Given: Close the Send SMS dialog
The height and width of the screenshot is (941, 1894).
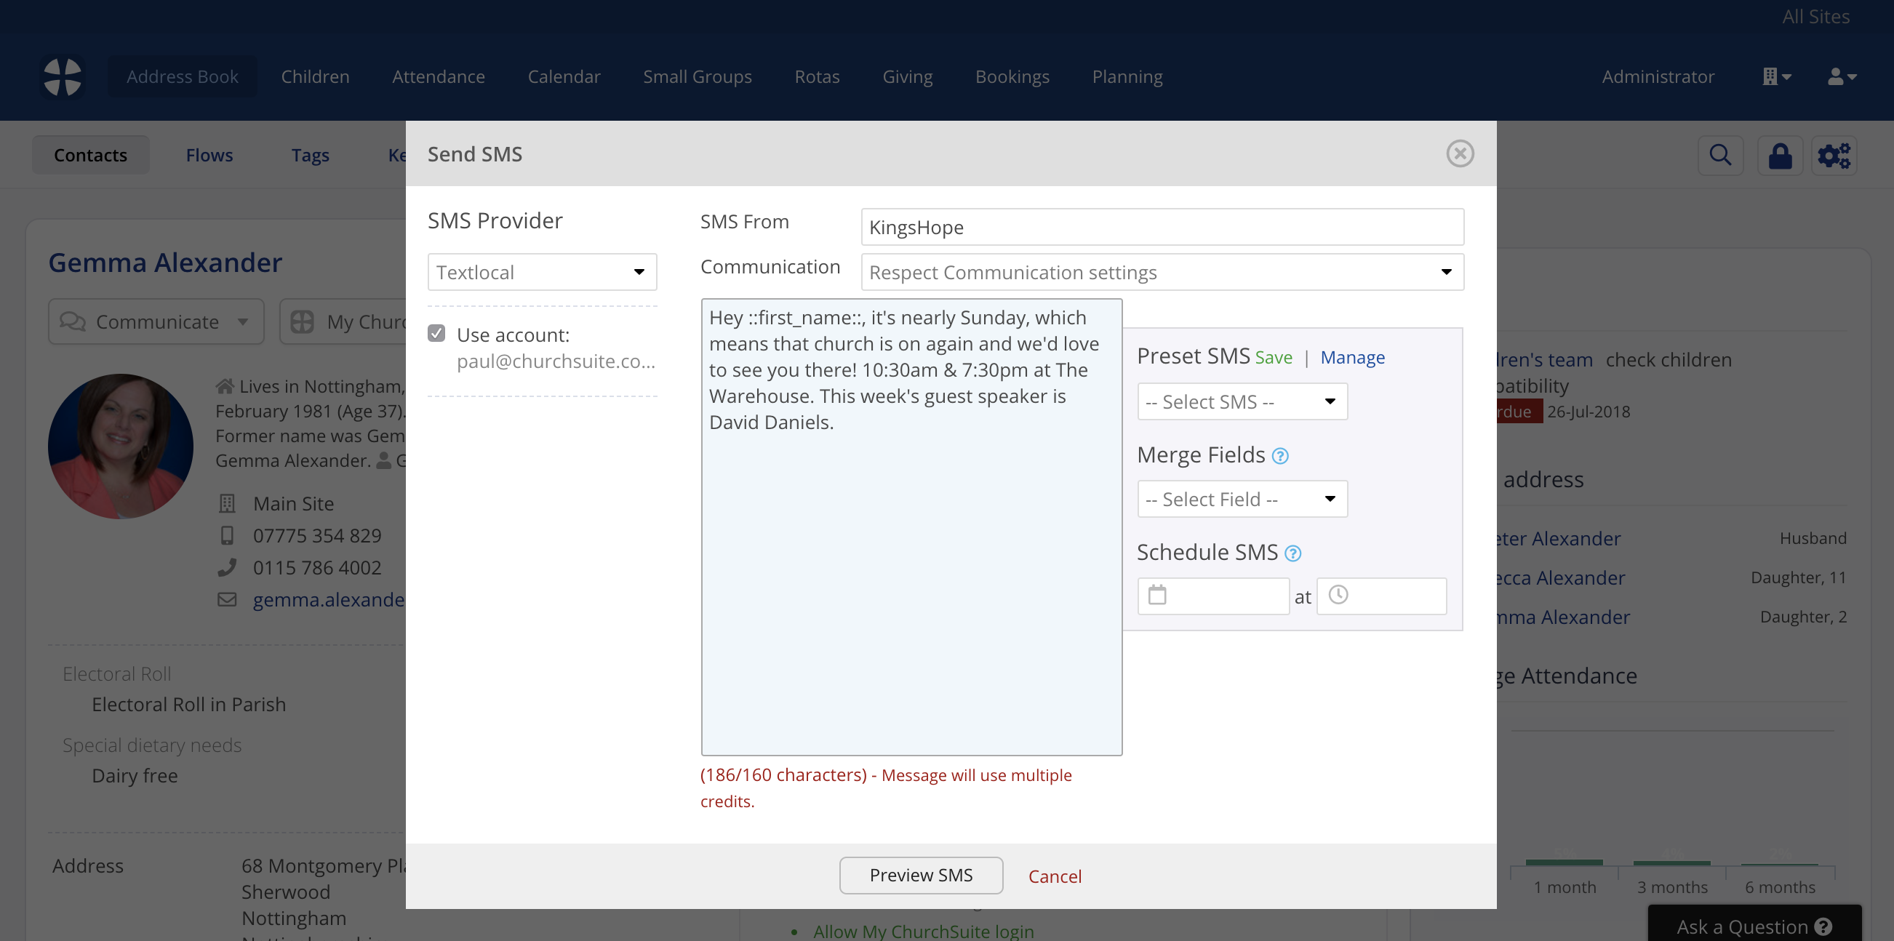Looking at the screenshot, I should click(x=1460, y=153).
